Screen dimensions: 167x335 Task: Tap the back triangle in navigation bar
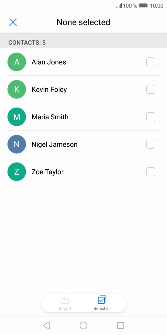[46, 325]
